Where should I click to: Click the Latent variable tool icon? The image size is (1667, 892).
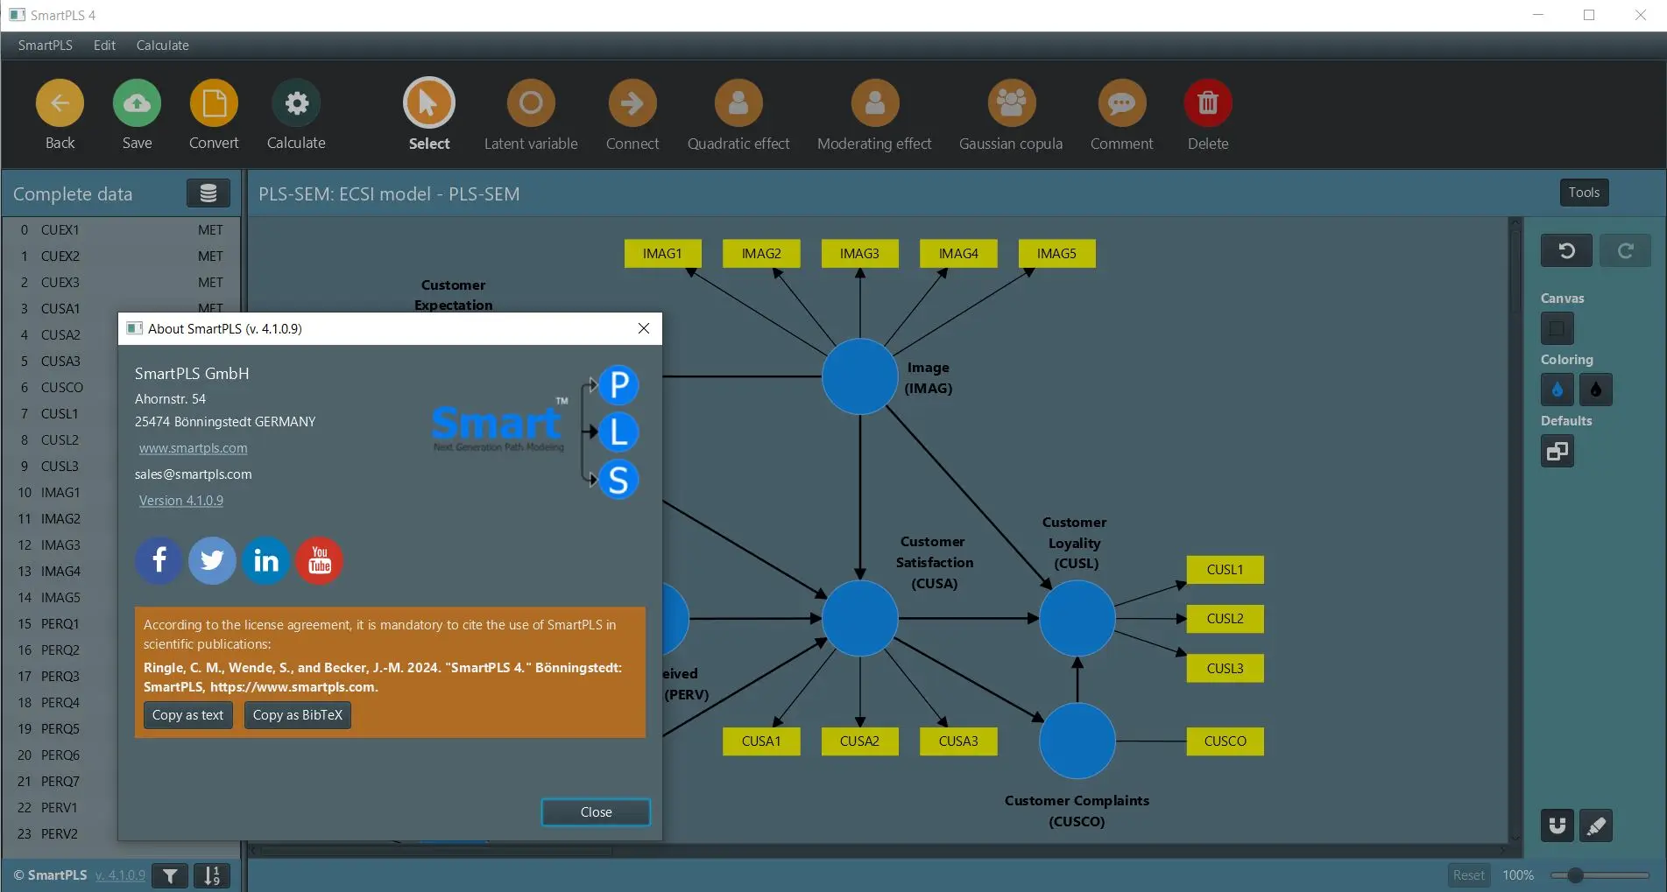click(530, 103)
